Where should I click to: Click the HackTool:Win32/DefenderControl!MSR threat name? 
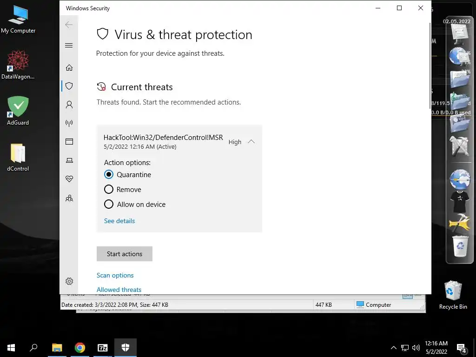[x=163, y=138]
